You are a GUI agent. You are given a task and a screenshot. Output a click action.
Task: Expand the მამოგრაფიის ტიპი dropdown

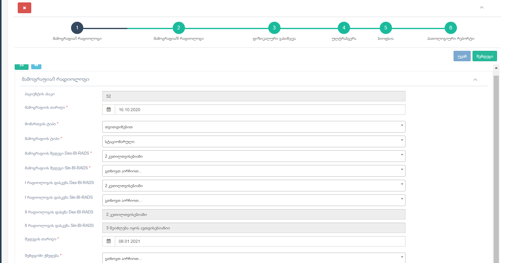(x=254, y=141)
